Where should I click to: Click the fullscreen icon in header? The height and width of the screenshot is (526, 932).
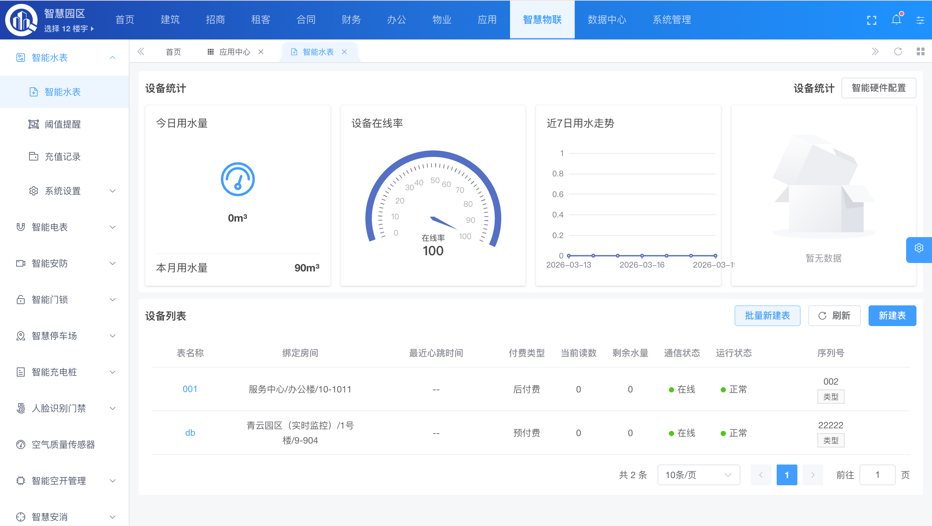pos(871,20)
